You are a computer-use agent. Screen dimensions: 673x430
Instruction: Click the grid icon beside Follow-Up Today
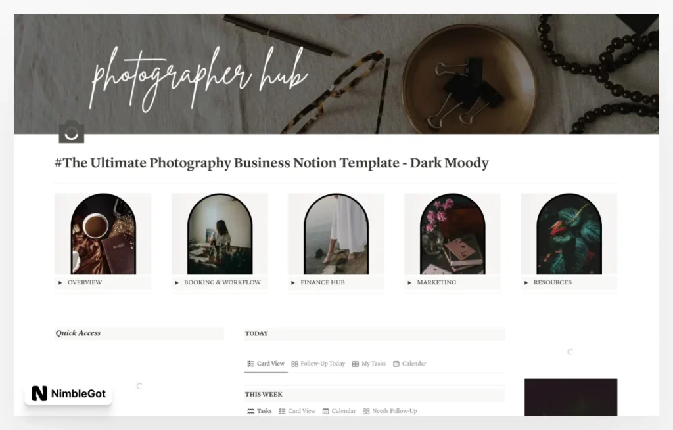(294, 363)
